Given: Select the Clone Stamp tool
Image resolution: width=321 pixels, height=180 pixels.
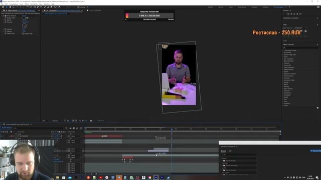Looking at the screenshot, I should [x=48, y=7].
